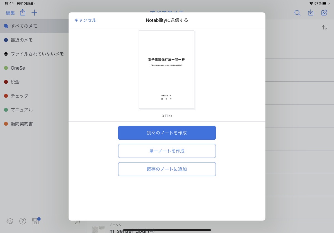Tap the import download icon
Viewport: 334px width, 233px height.
[x=311, y=13]
